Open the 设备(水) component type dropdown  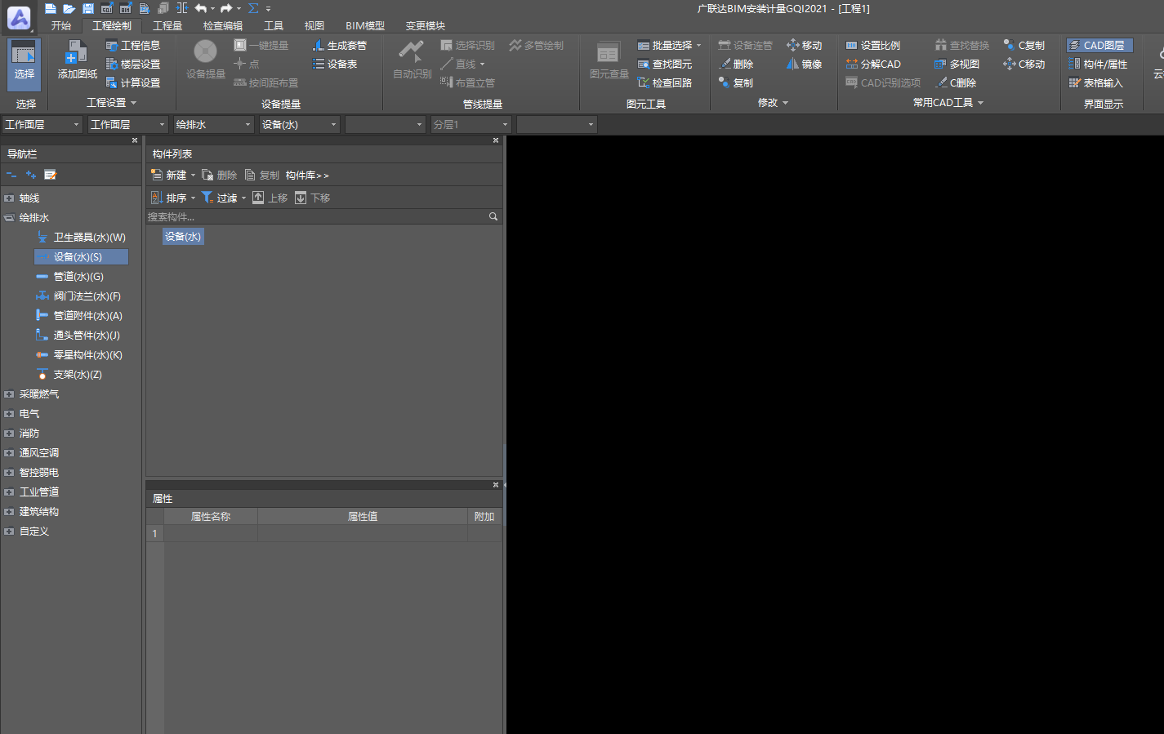tap(299, 125)
